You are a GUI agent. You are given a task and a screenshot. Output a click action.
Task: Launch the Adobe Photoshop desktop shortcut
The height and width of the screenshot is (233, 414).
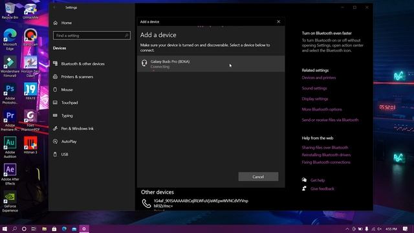coord(10,93)
